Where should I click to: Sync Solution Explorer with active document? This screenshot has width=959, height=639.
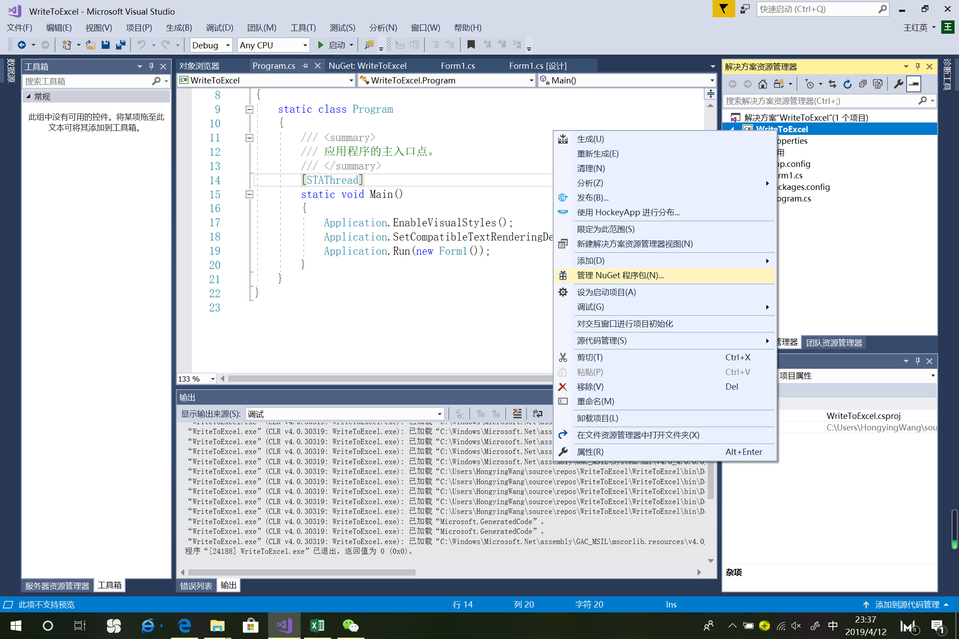tap(833, 84)
